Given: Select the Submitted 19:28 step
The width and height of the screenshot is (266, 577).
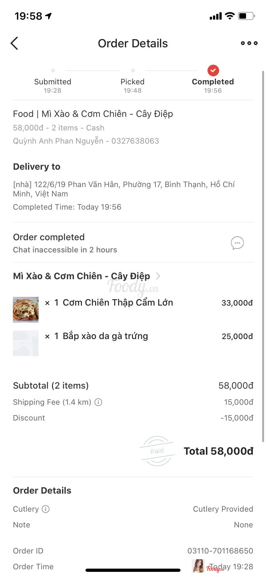Looking at the screenshot, I should 53,85.
